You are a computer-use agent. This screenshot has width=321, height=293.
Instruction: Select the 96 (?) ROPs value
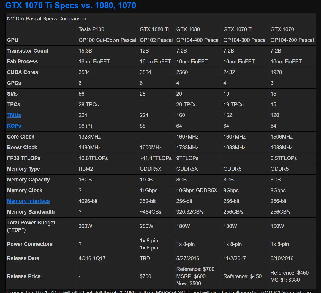[x=85, y=126]
